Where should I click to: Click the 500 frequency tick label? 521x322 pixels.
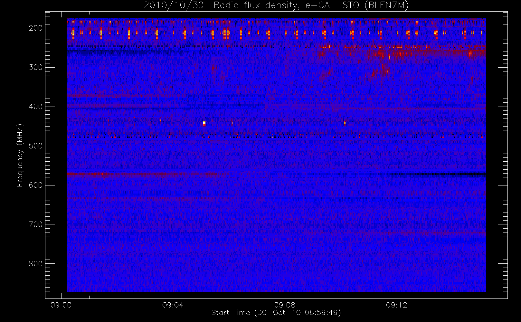coord(36,146)
